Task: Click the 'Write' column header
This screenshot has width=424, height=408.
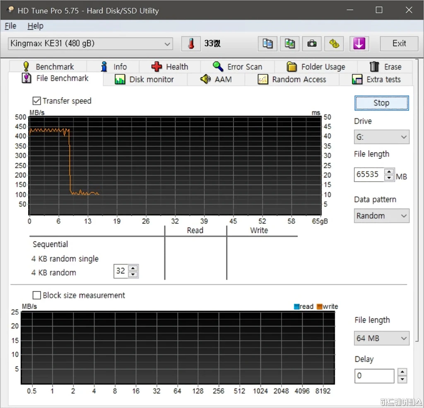Action: pyautogui.click(x=259, y=230)
